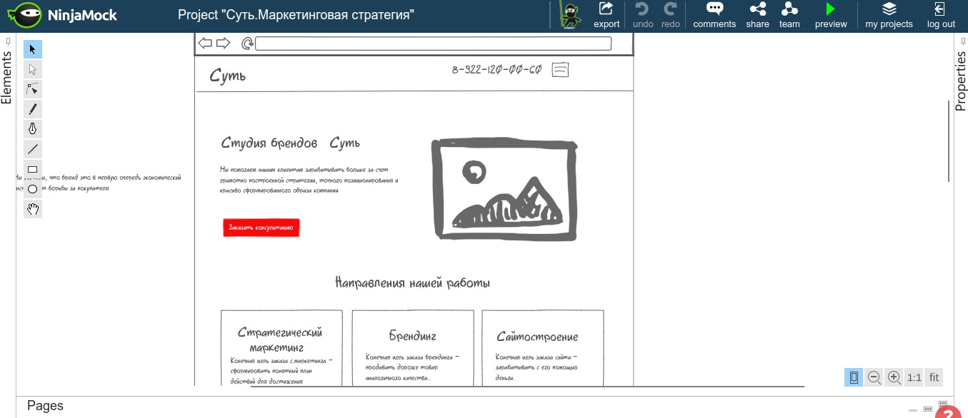Click the mockup browser forward arrow
This screenshot has height=418, width=968.
[x=223, y=44]
